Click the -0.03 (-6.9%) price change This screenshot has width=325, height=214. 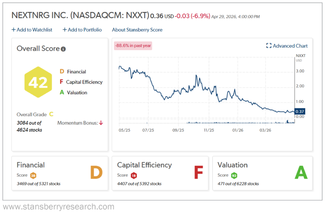192,16
